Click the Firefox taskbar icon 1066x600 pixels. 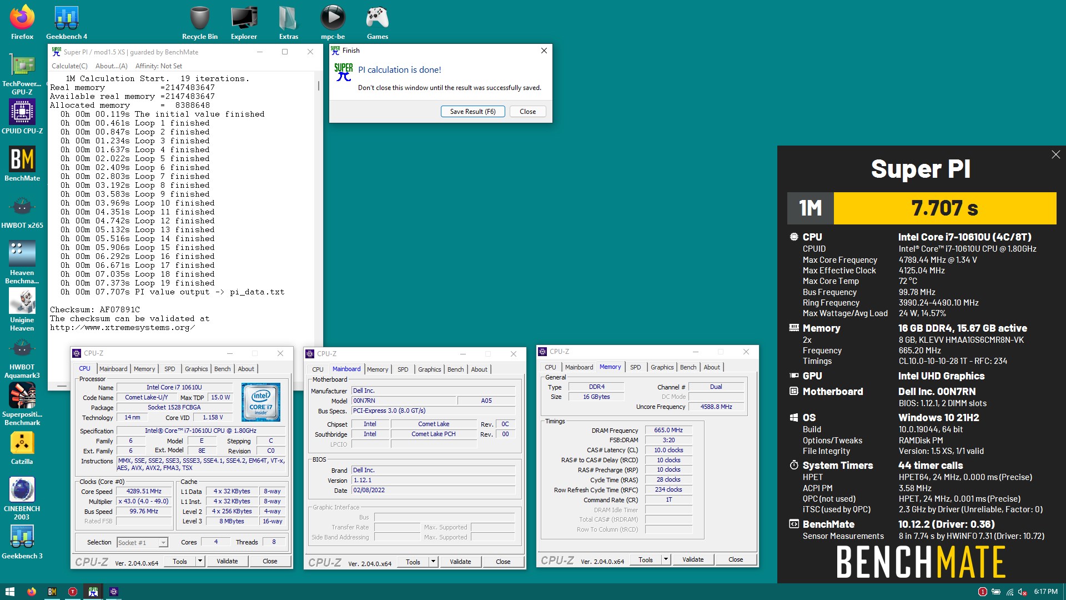click(x=32, y=592)
